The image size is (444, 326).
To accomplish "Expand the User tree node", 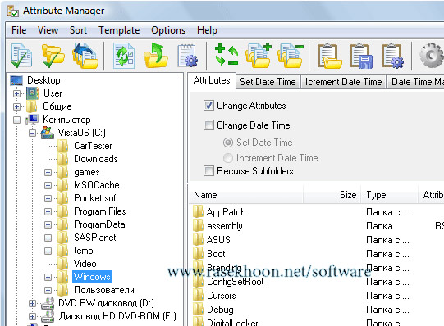I will (x=16, y=93).
